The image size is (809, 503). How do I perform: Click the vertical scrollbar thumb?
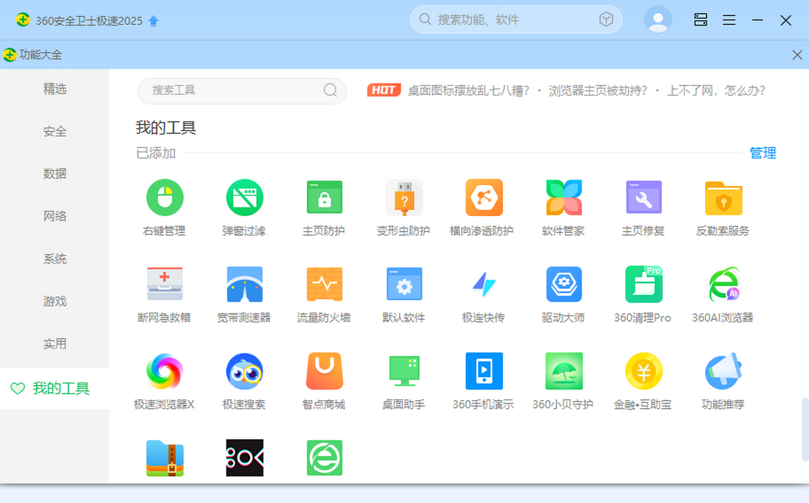coord(804,431)
